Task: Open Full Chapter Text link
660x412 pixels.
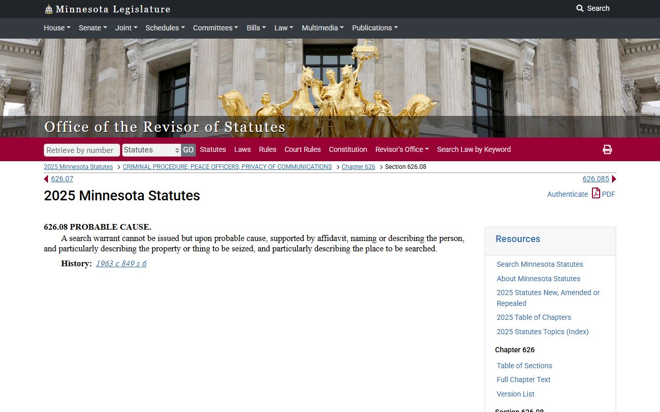Action: coord(523,380)
